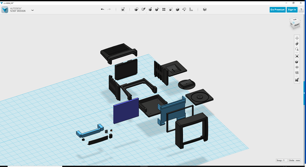This screenshot has height=167, width=306.
Task: Open the Snap increment dropdown
Action: click(x=282, y=160)
